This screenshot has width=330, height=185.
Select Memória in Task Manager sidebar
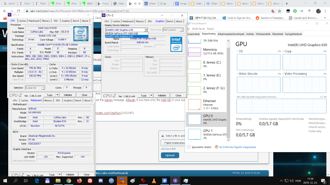[x=207, y=52]
